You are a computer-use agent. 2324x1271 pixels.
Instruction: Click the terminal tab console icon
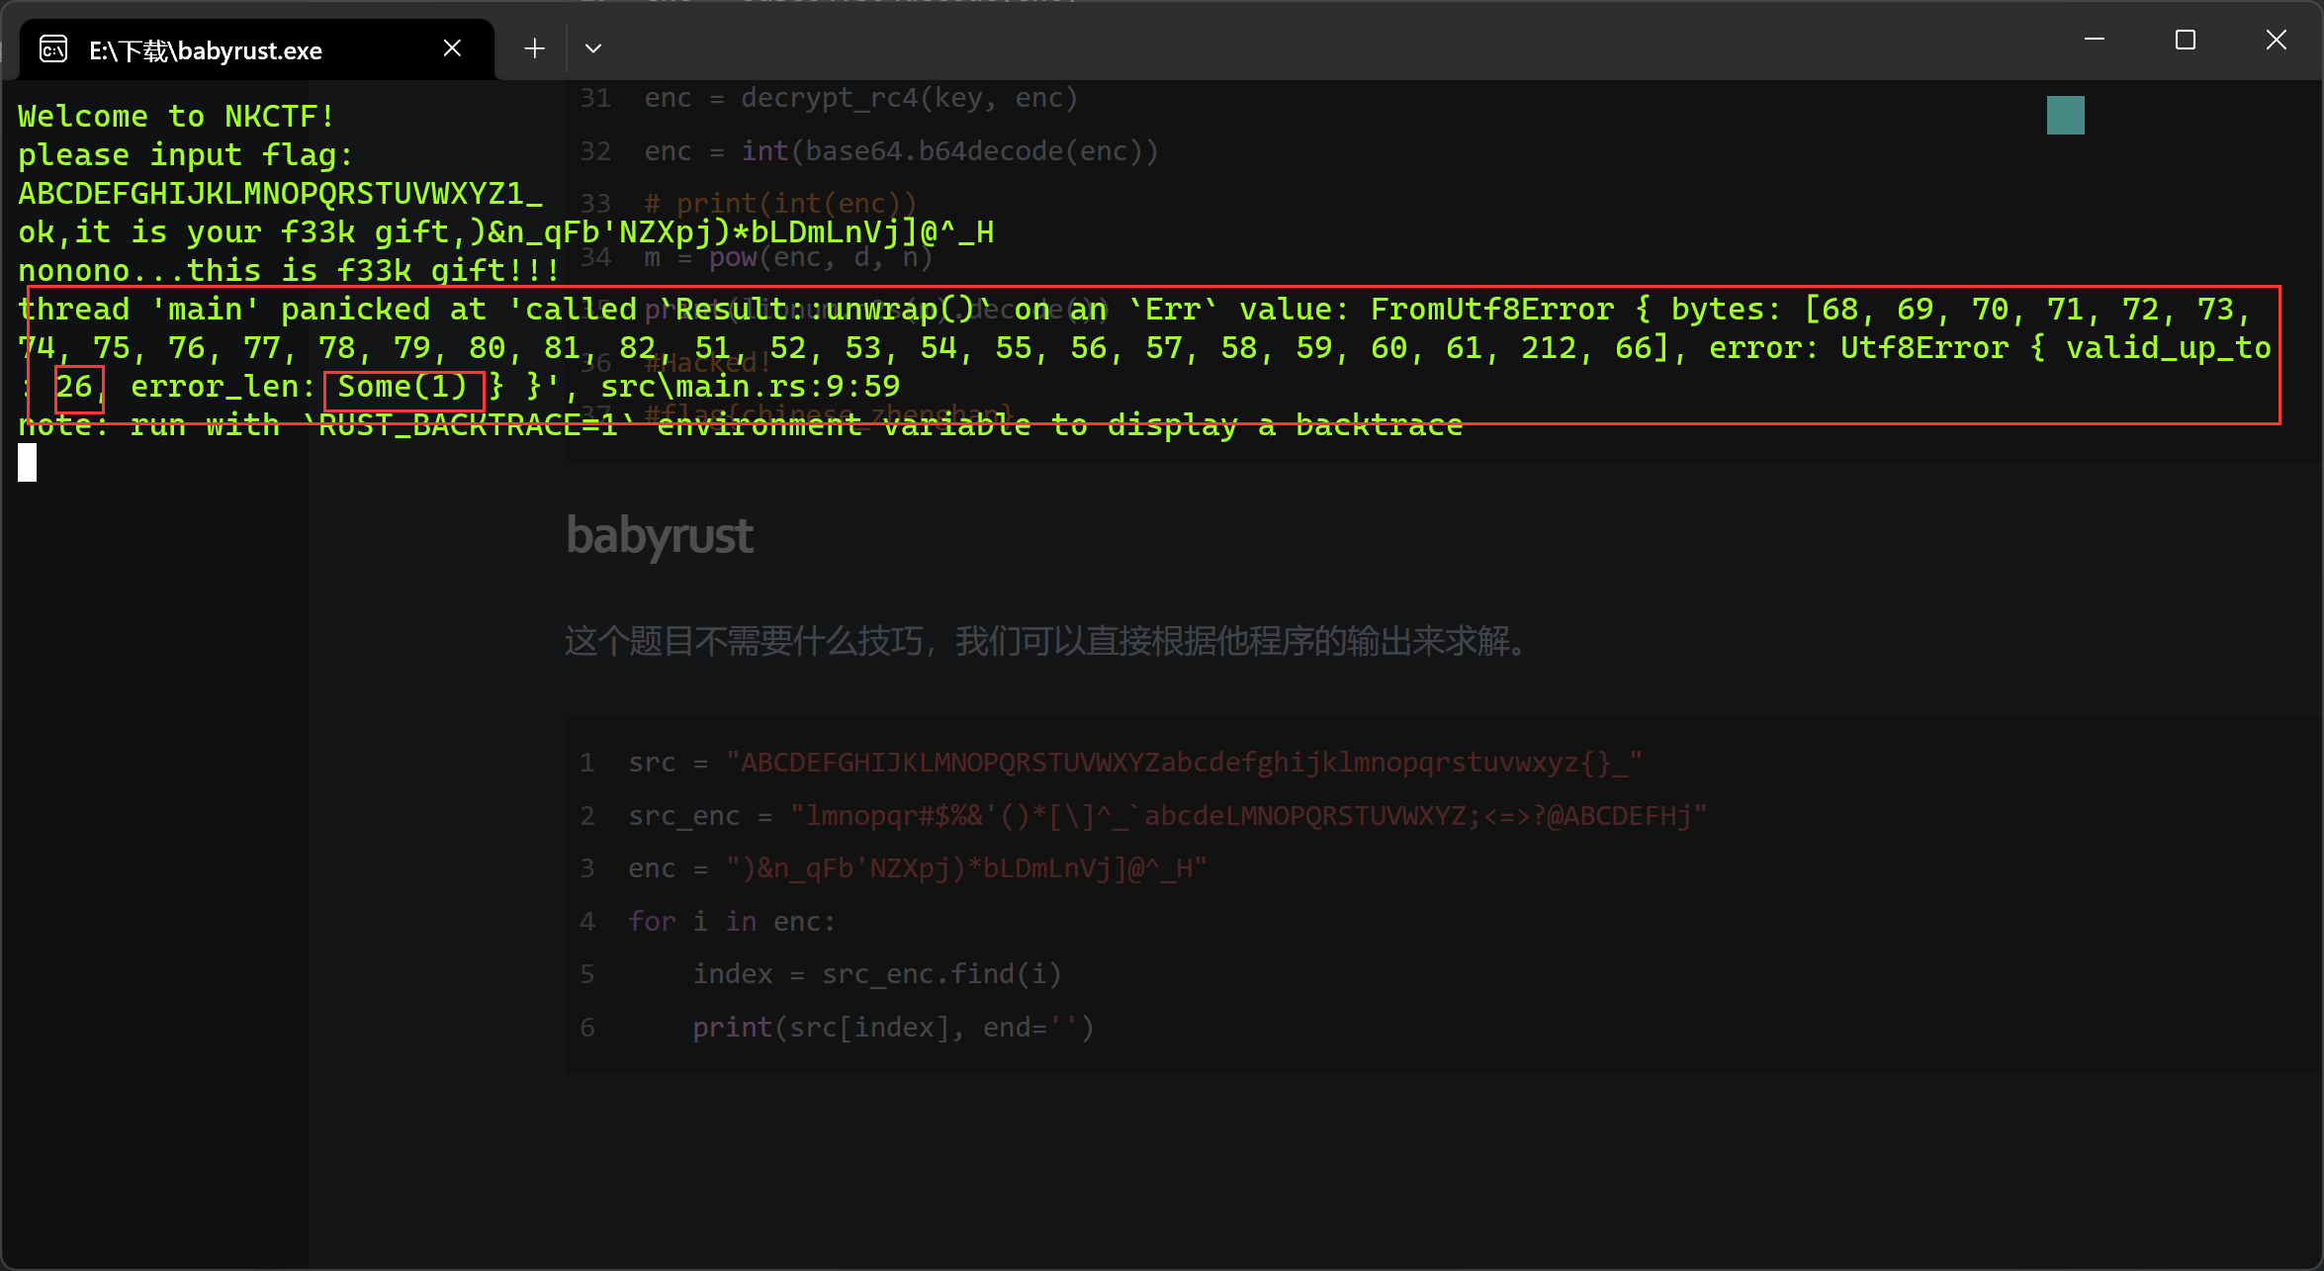(53, 49)
